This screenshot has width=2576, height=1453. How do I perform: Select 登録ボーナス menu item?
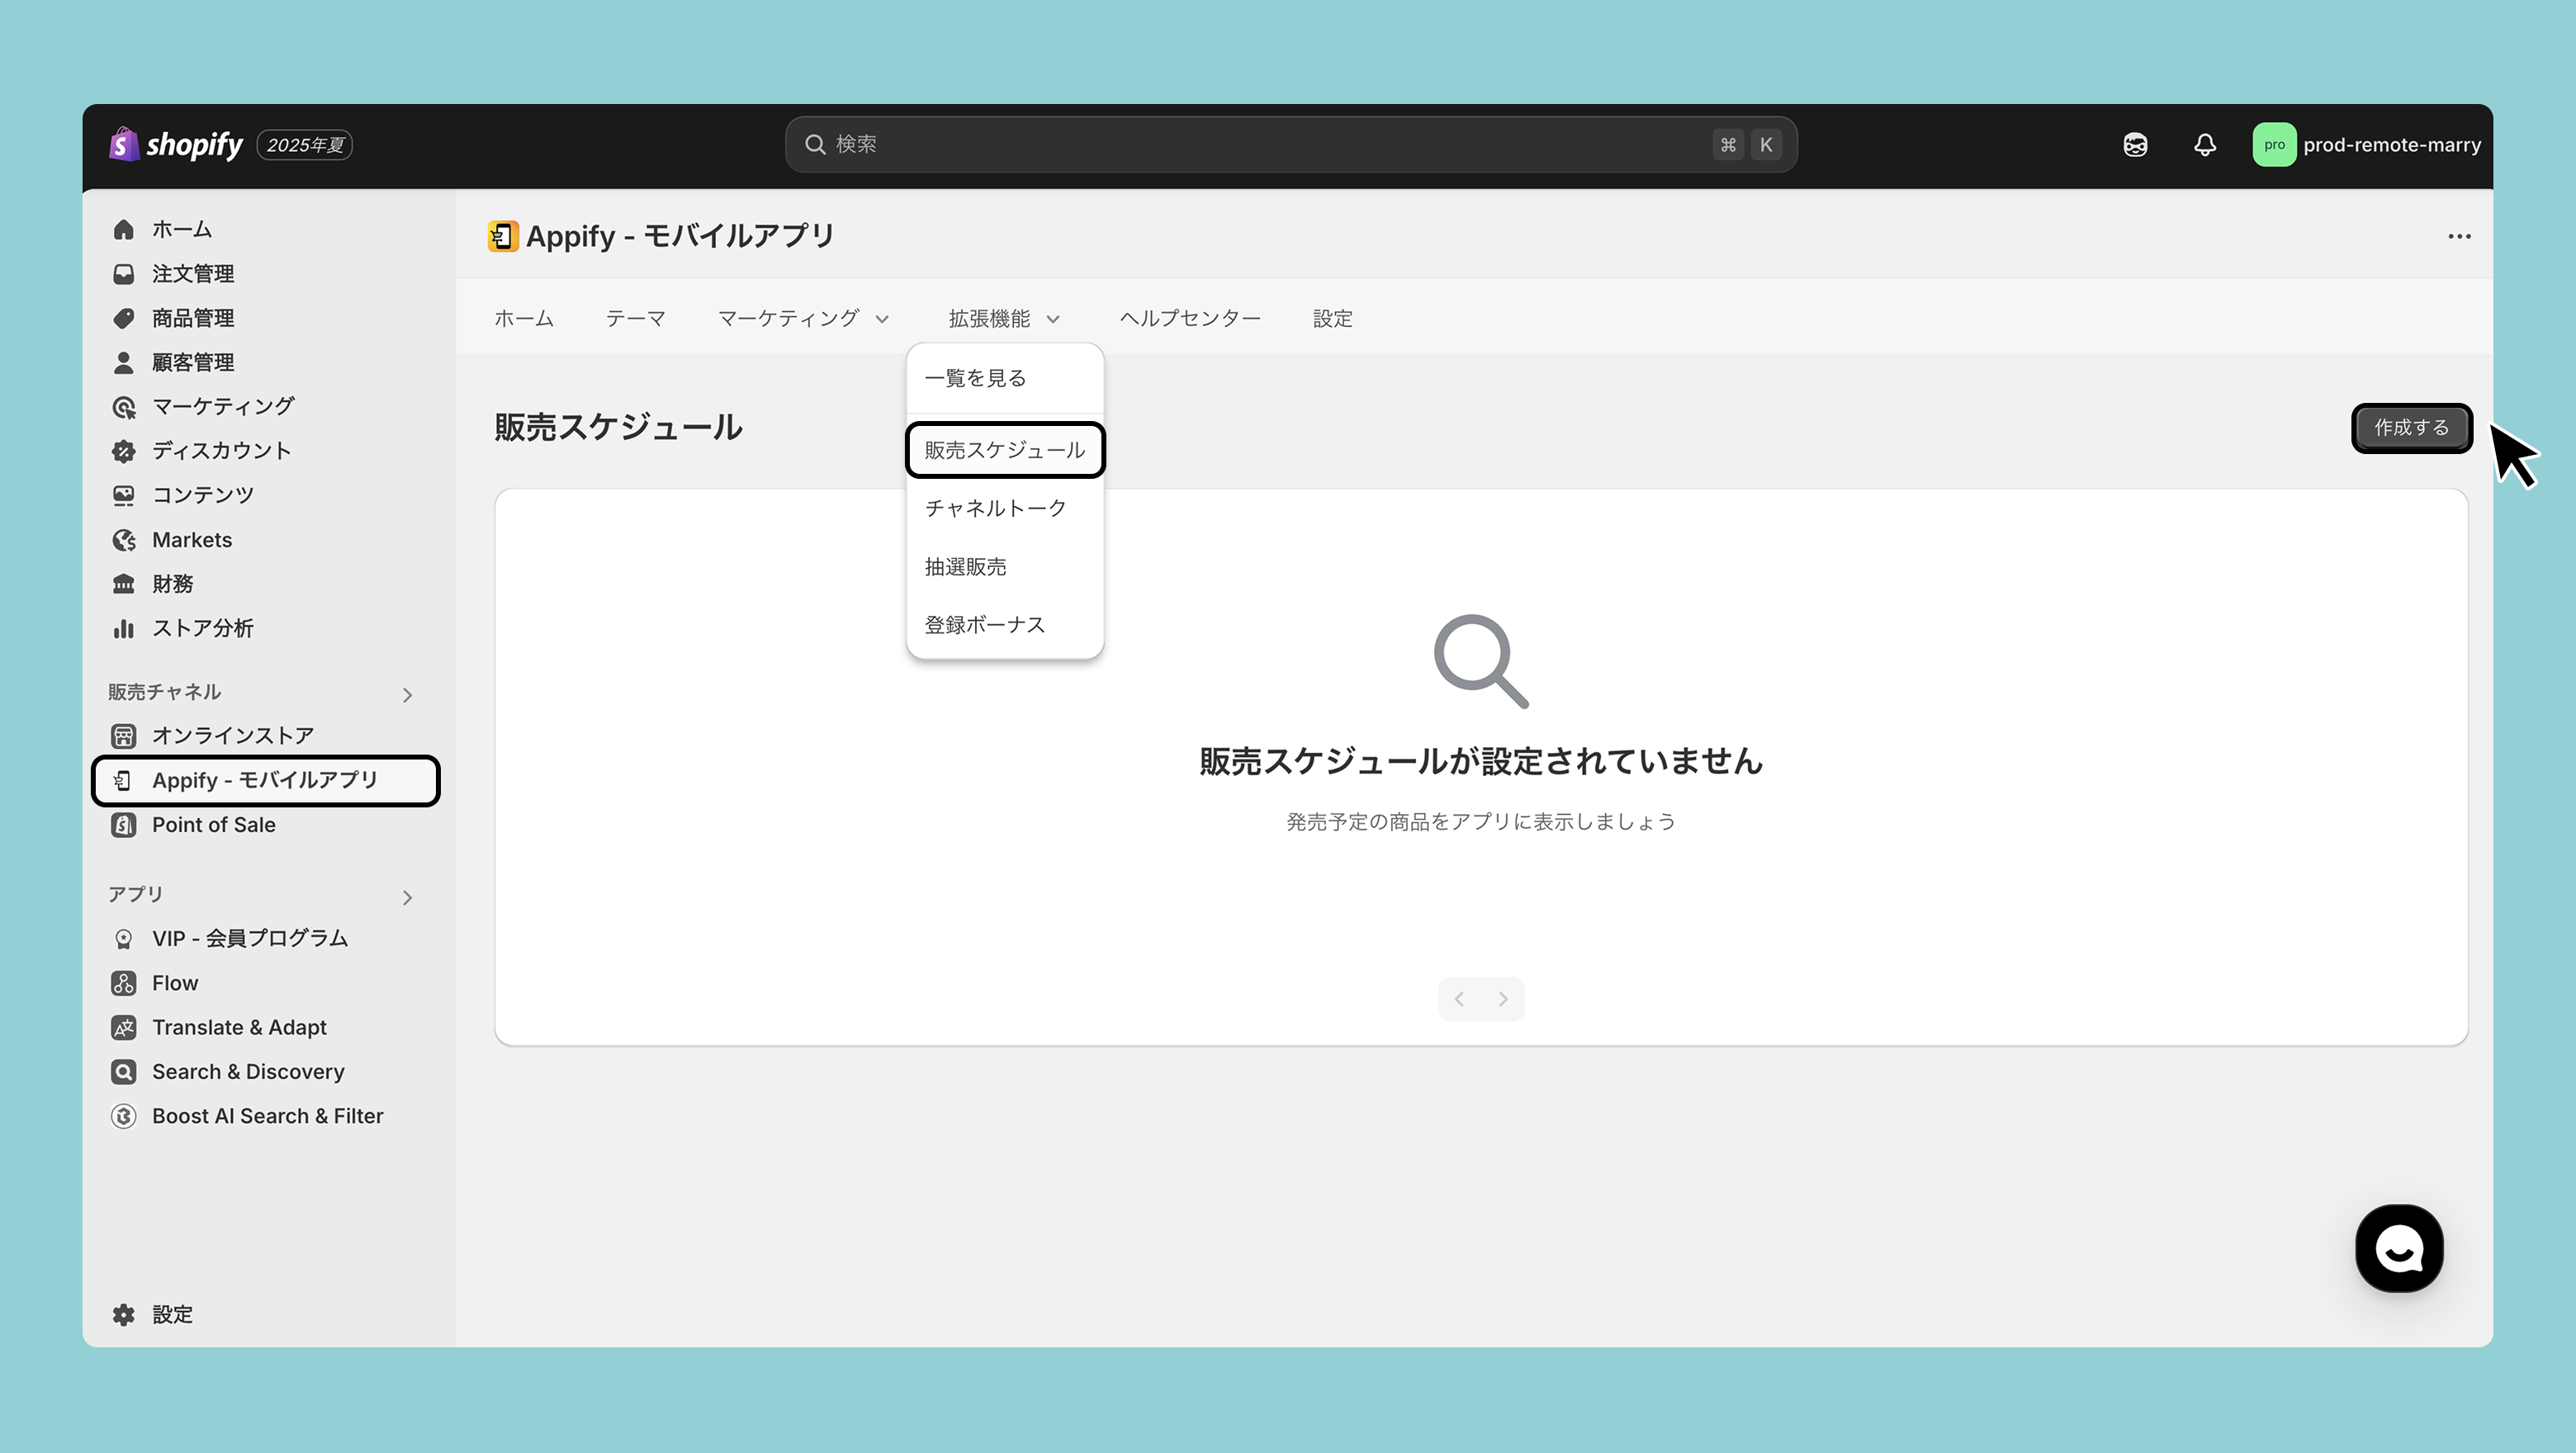click(x=984, y=625)
